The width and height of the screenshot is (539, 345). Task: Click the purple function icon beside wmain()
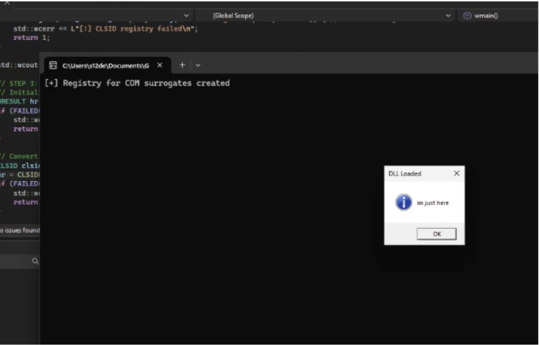point(467,16)
